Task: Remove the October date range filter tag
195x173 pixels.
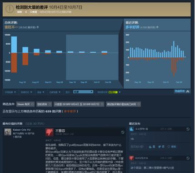Action: 102,104
